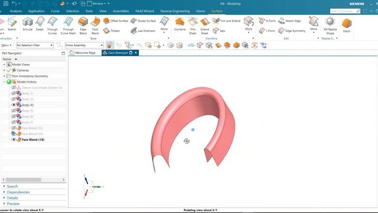Screen dimensions: 378x213
Task: Close the Face Blend.prt tab
Action: click(x=136, y=53)
